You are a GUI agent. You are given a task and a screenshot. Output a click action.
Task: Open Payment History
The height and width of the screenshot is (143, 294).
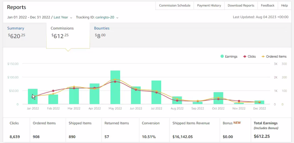coord(209,5)
